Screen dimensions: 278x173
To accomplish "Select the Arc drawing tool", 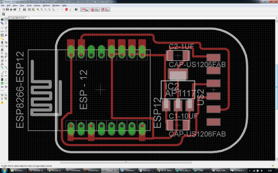I will tap(6, 76).
